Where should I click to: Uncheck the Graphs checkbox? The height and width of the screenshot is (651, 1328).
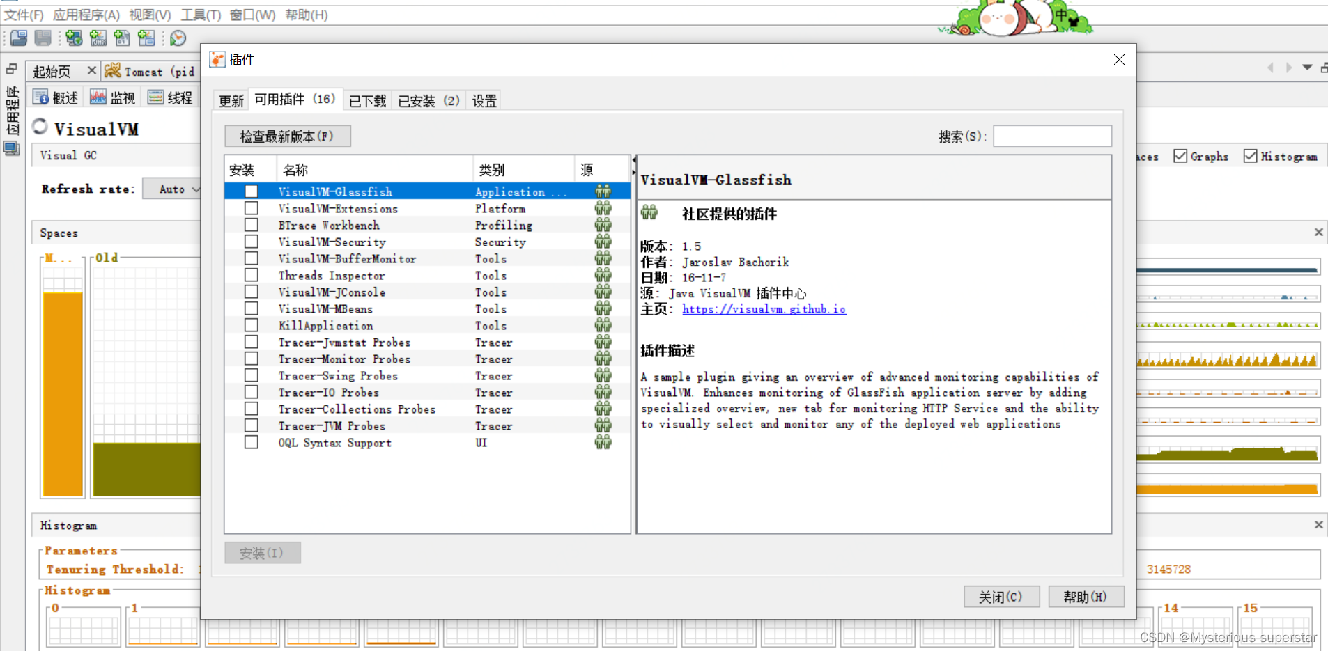coord(1180,156)
